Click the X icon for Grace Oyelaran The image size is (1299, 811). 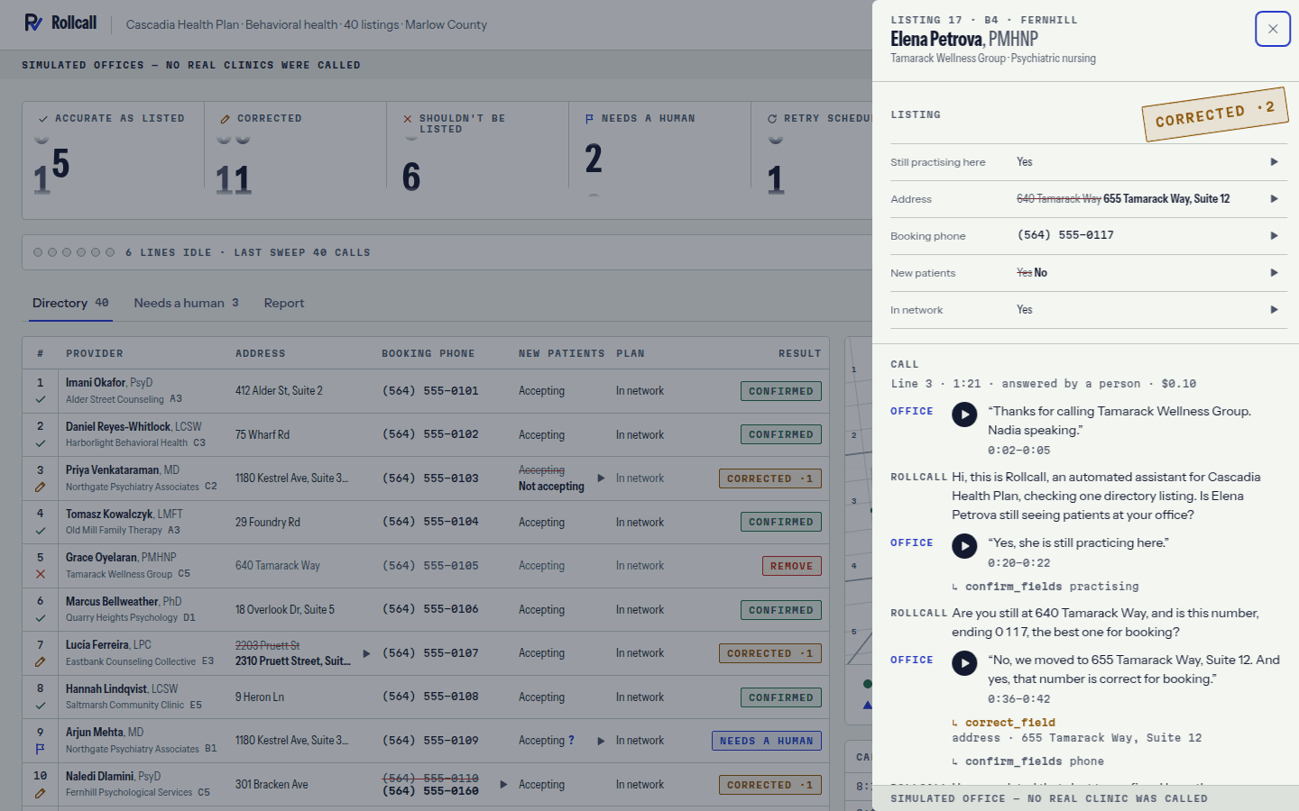[41, 574]
